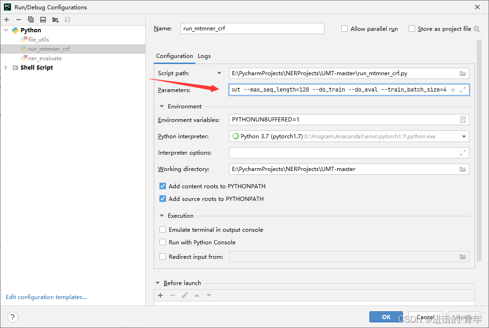Collapse the Environment section

coord(162,107)
